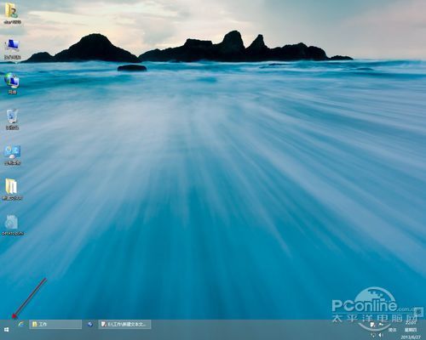Open the blue round browser icon in taskbar

90,325
